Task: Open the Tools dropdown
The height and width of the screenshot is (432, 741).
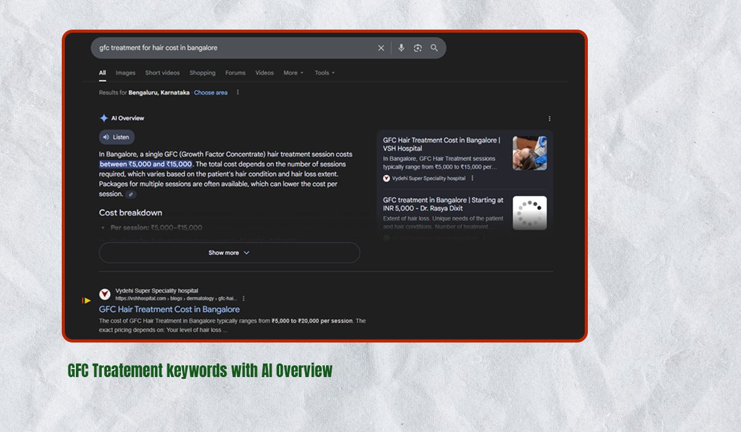Action: (324, 73)
